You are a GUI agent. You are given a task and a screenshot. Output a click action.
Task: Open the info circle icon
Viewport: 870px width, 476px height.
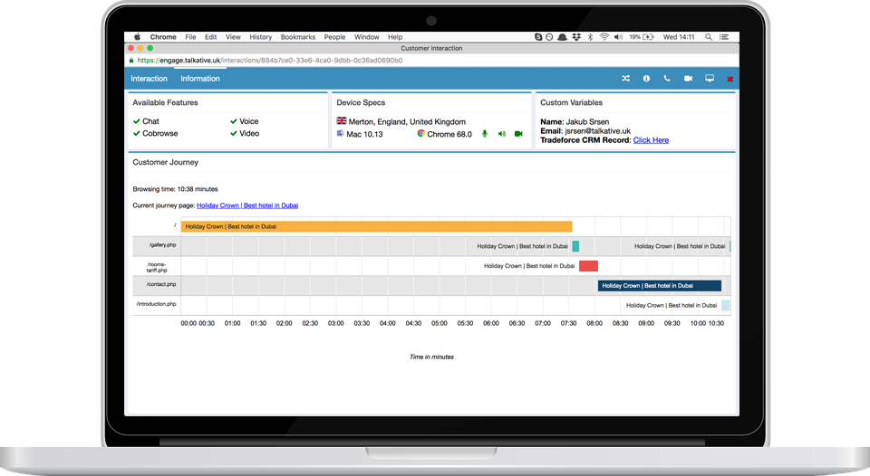tap(646, 79)
